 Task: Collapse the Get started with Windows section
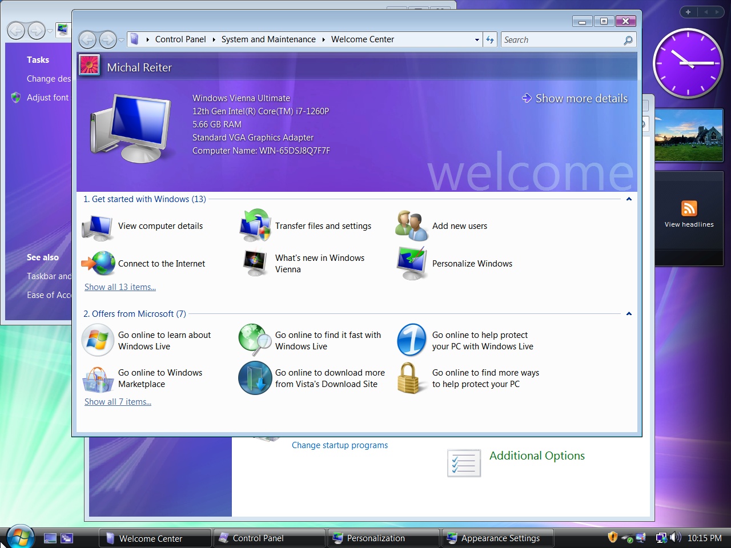click(x=629, y=199)
